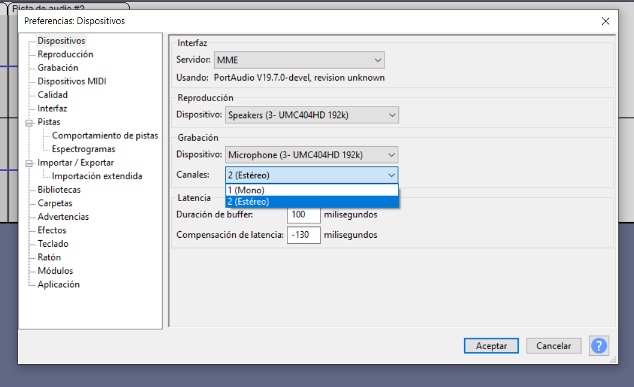Open Dispositivos MIDI preferences section

click(x=72, y=81)
